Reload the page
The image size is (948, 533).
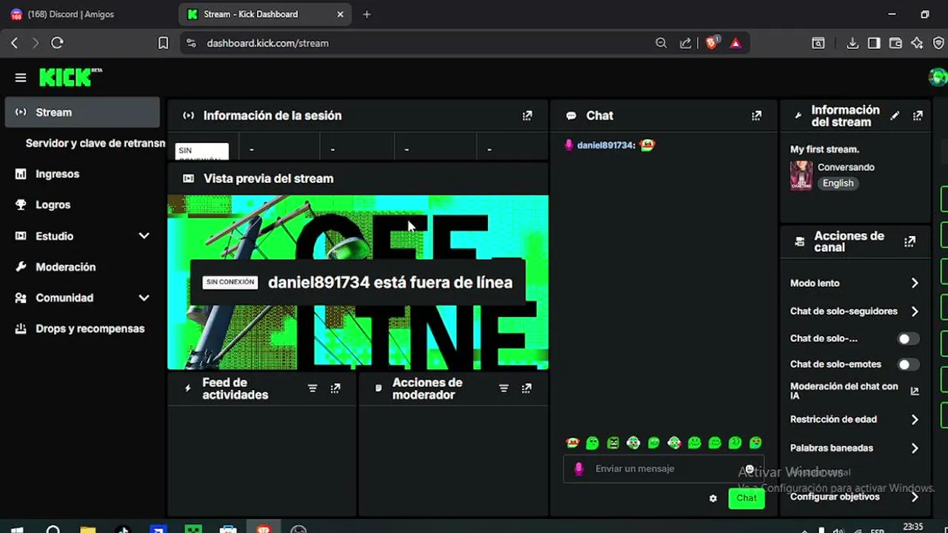[x=57, y=43]
